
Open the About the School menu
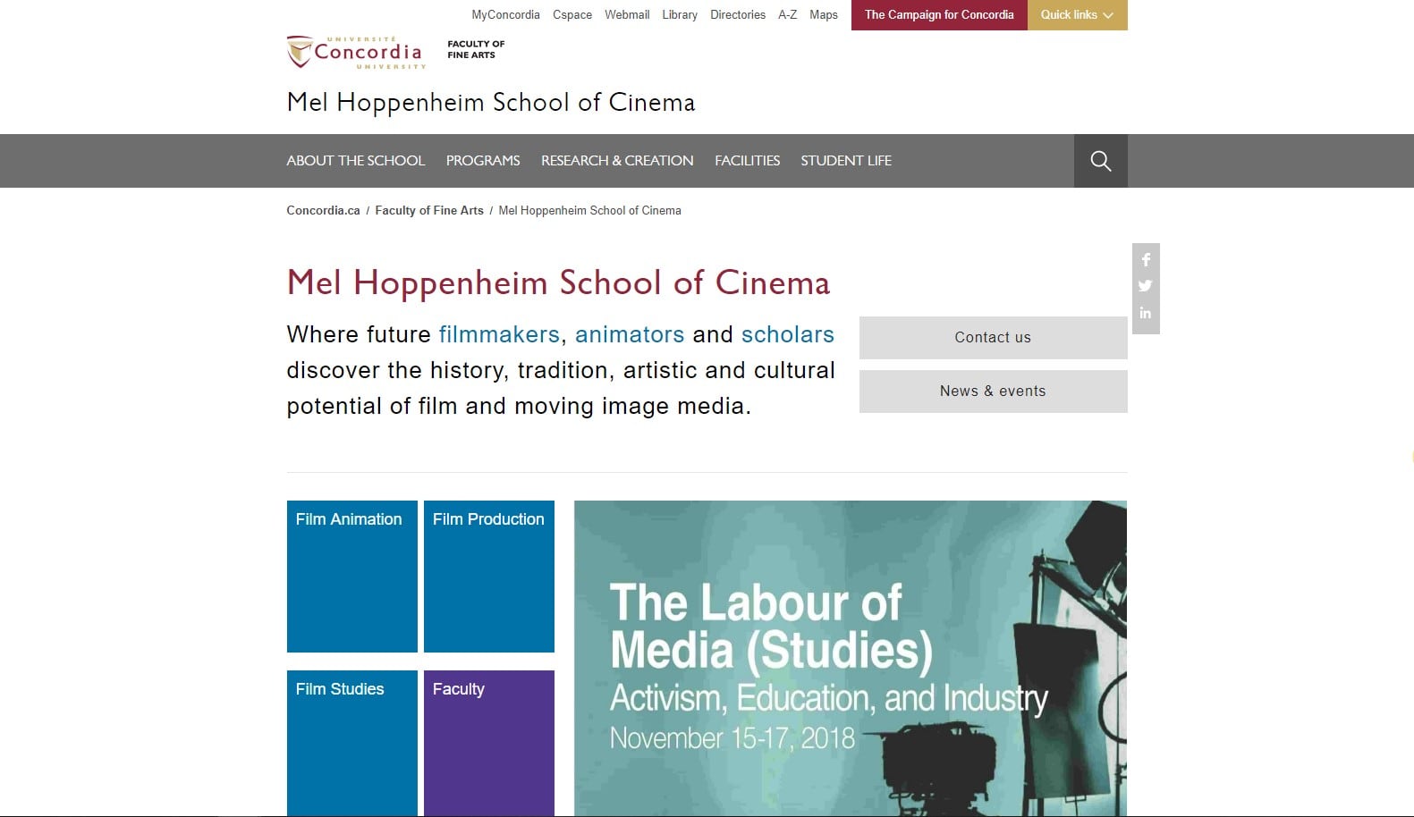coord(355,161)
